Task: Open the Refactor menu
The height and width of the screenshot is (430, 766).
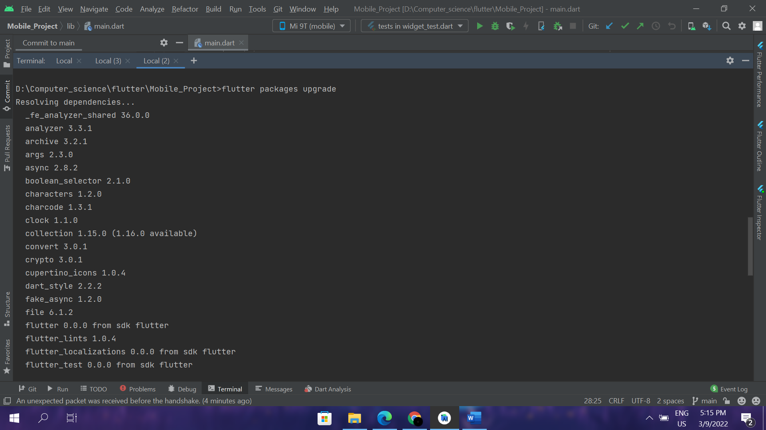Action: [185, 9]
